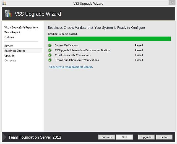Click the rerun Readiness Checks link
The height and width of the screenshot is (144, 177).
(71, 67)
